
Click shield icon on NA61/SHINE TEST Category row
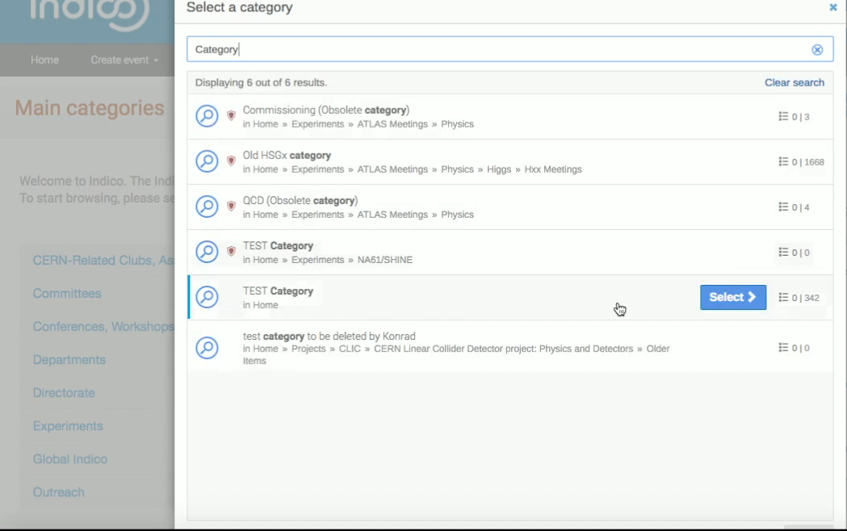(231, 252)
